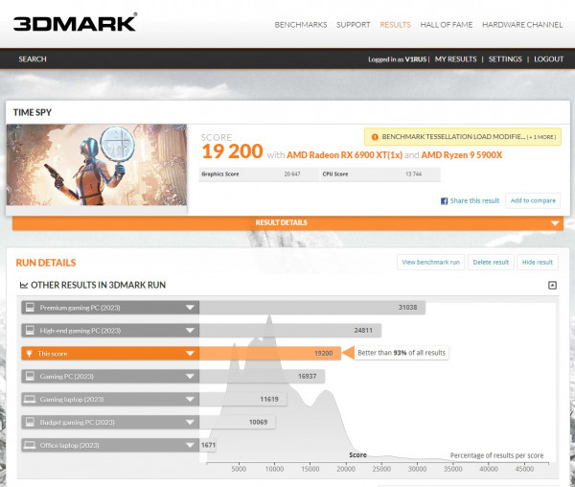Click the desktop icon on Gaming PC (2023)

[x=30, y=376]
